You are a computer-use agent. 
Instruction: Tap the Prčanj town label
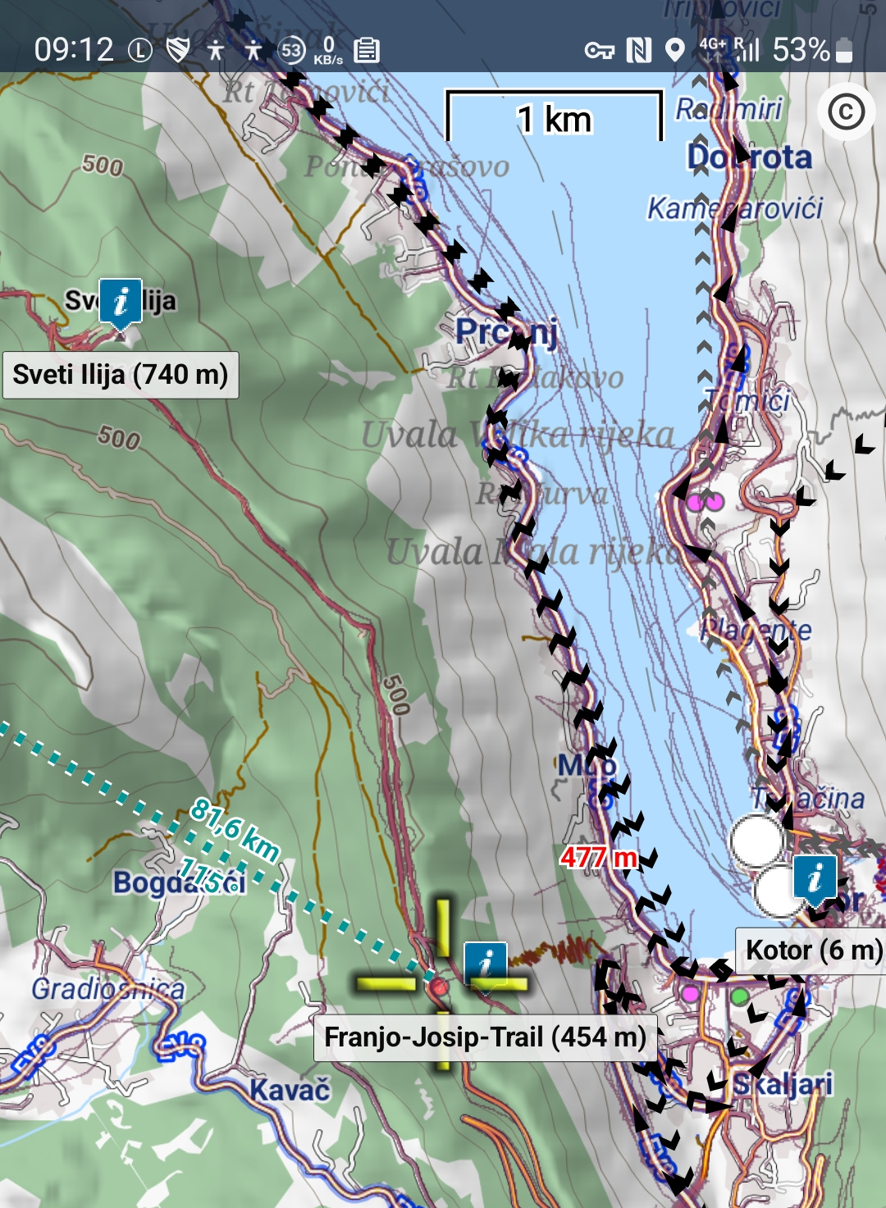[506, 332]
